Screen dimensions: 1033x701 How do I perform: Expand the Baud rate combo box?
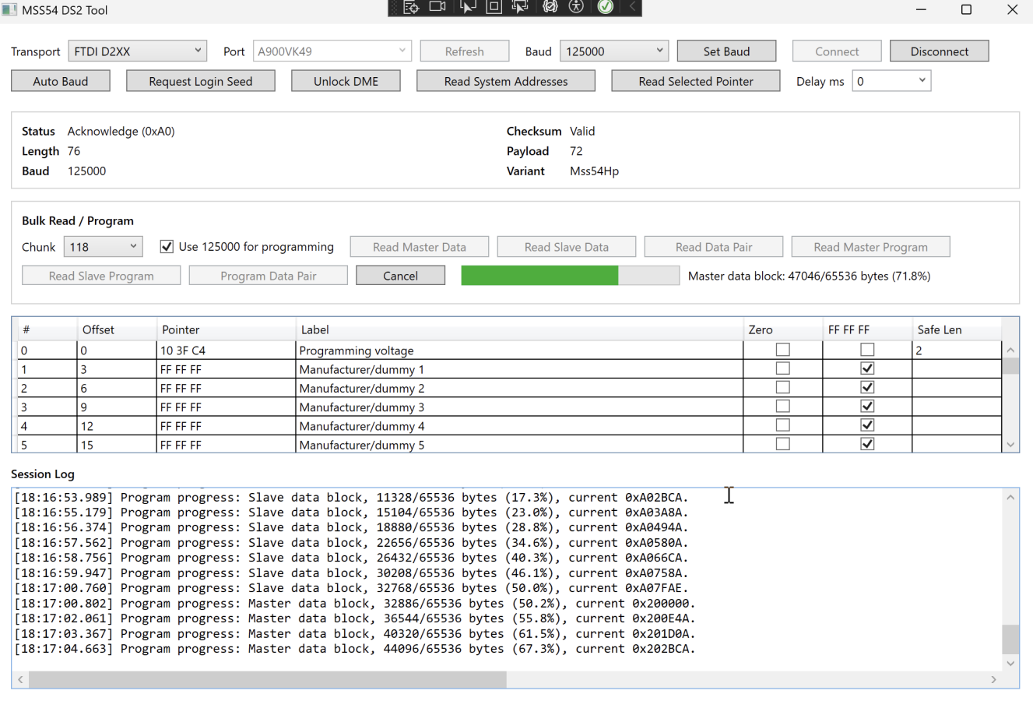click(x=614, y=51)
